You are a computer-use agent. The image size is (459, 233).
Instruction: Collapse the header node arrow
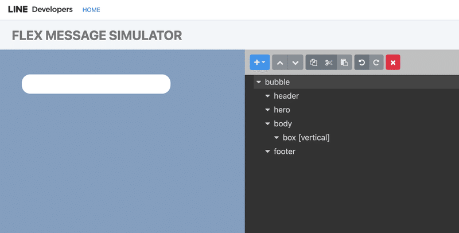coord(267,96)
